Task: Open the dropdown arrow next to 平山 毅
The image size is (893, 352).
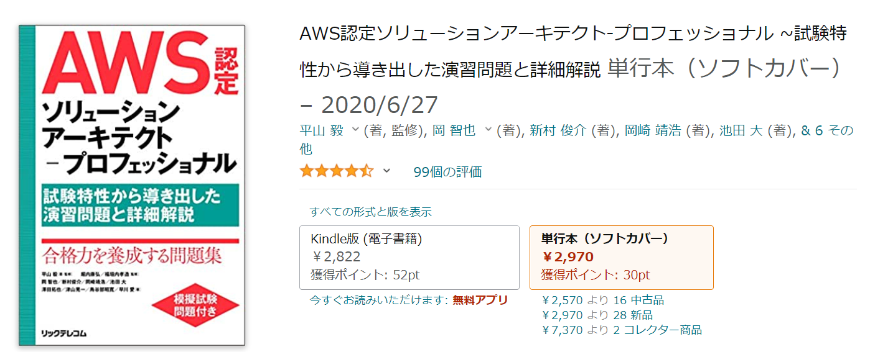Action: (x=355, y=130)
